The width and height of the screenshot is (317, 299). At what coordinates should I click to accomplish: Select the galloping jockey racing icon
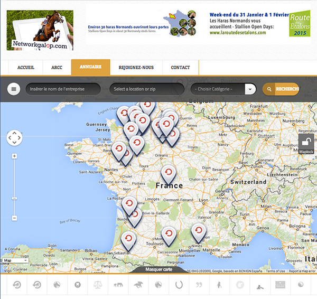(138, 285)
